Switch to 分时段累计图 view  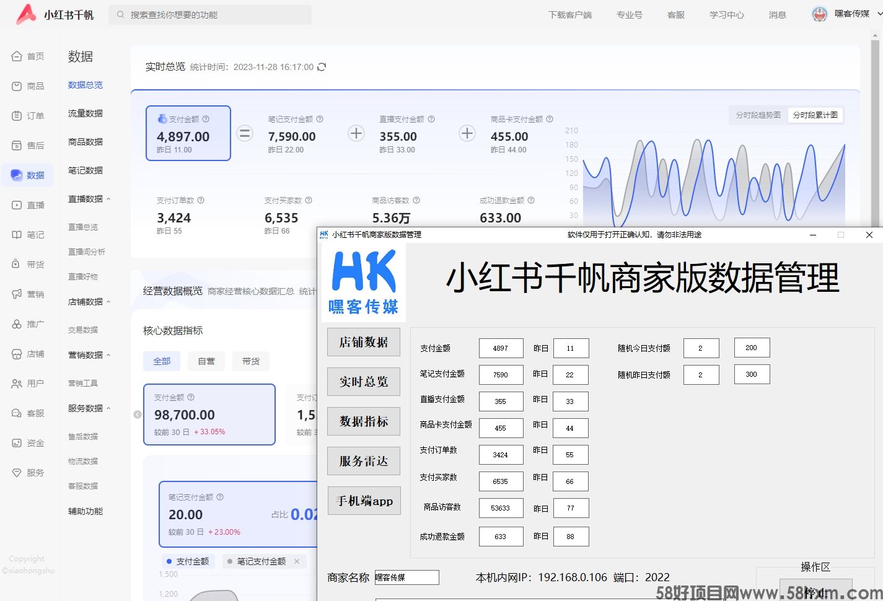click(815, 115)
